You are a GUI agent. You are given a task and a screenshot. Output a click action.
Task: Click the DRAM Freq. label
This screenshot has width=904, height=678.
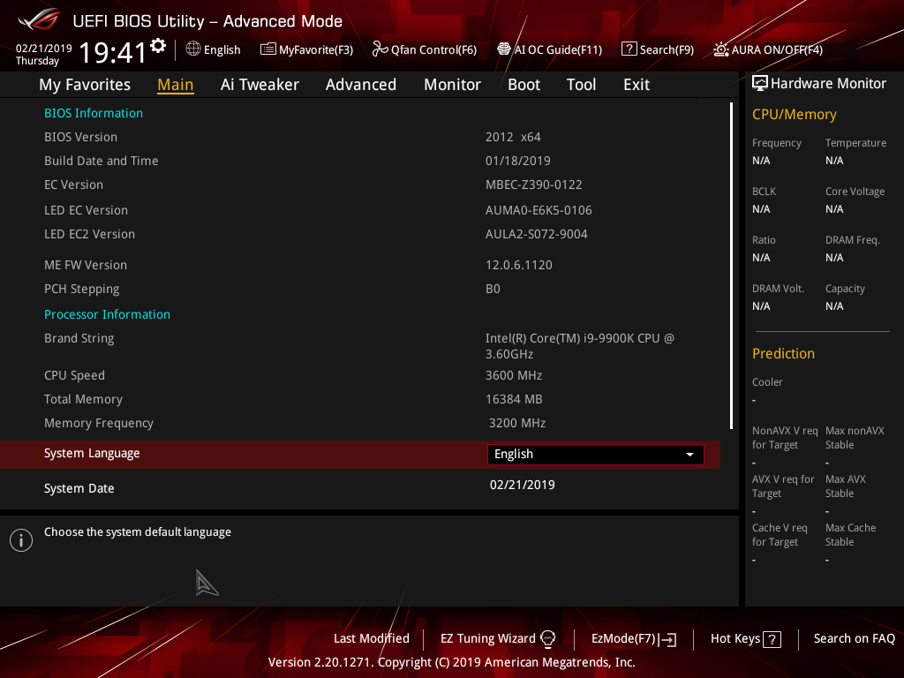(852, 240)
